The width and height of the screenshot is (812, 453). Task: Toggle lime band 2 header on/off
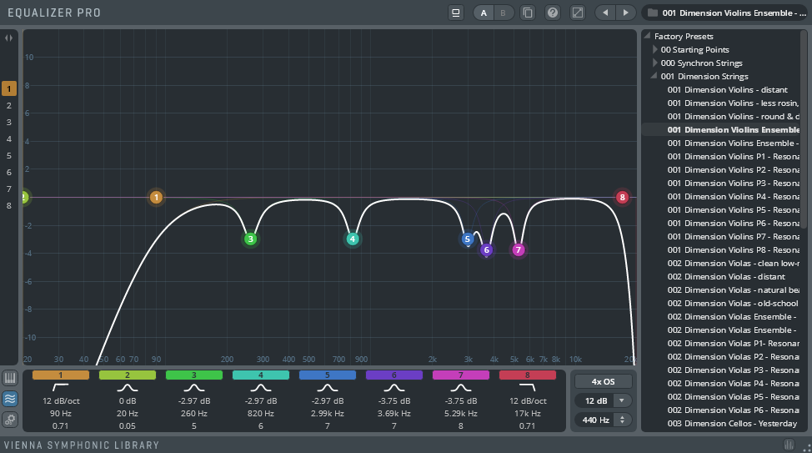128,375
